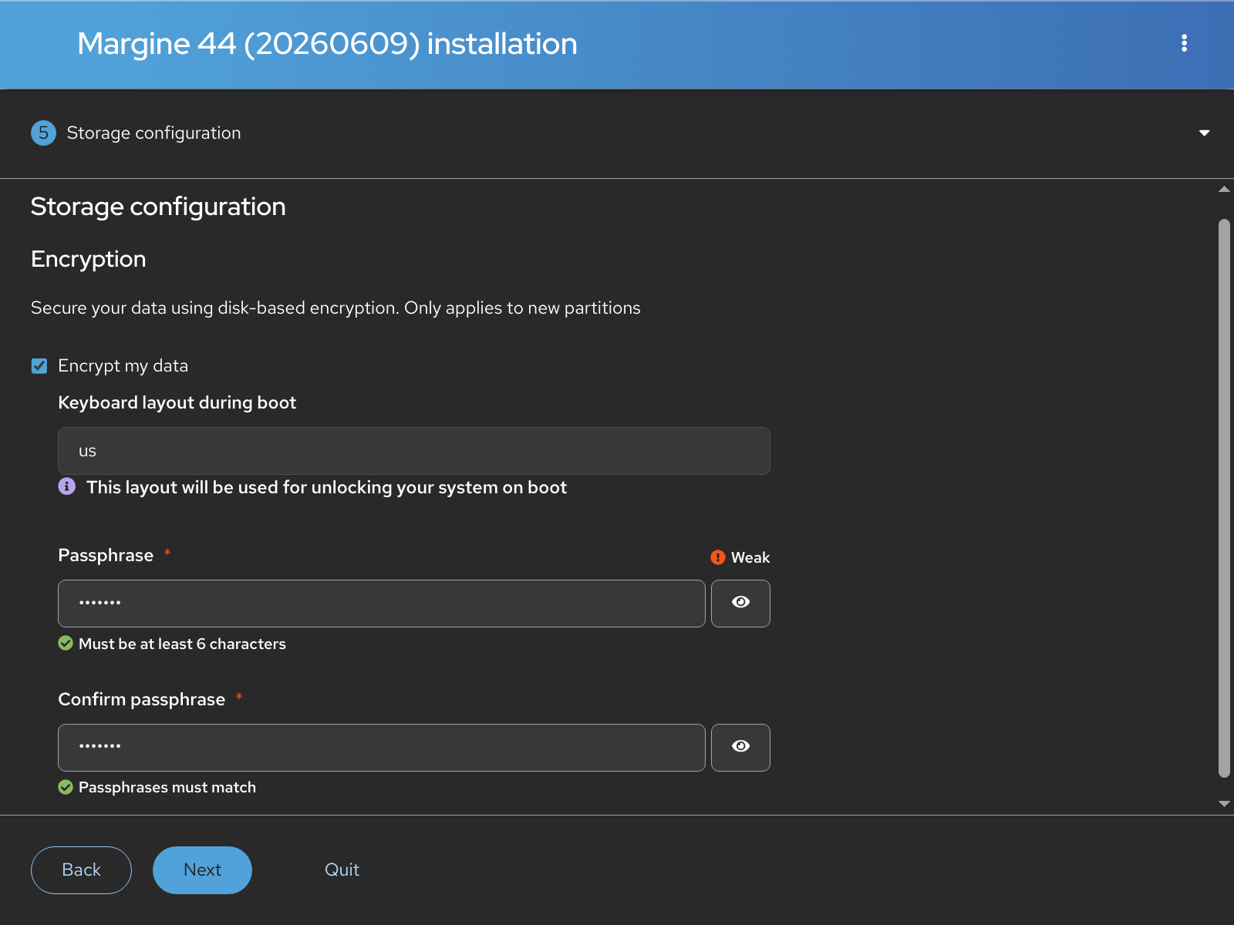Image resolution: width=1234 pixels, height=925 pixels.
Task: Click the vertical scrollbar thumb
Action: [x=1224, y=499]
